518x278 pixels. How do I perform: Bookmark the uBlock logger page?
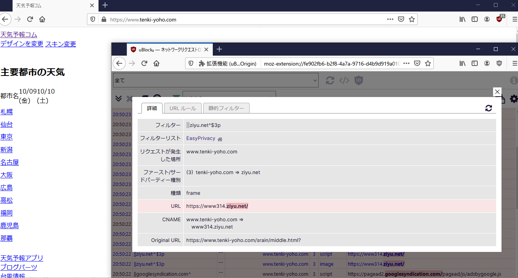pyautogui.click(x=428, y=63)
